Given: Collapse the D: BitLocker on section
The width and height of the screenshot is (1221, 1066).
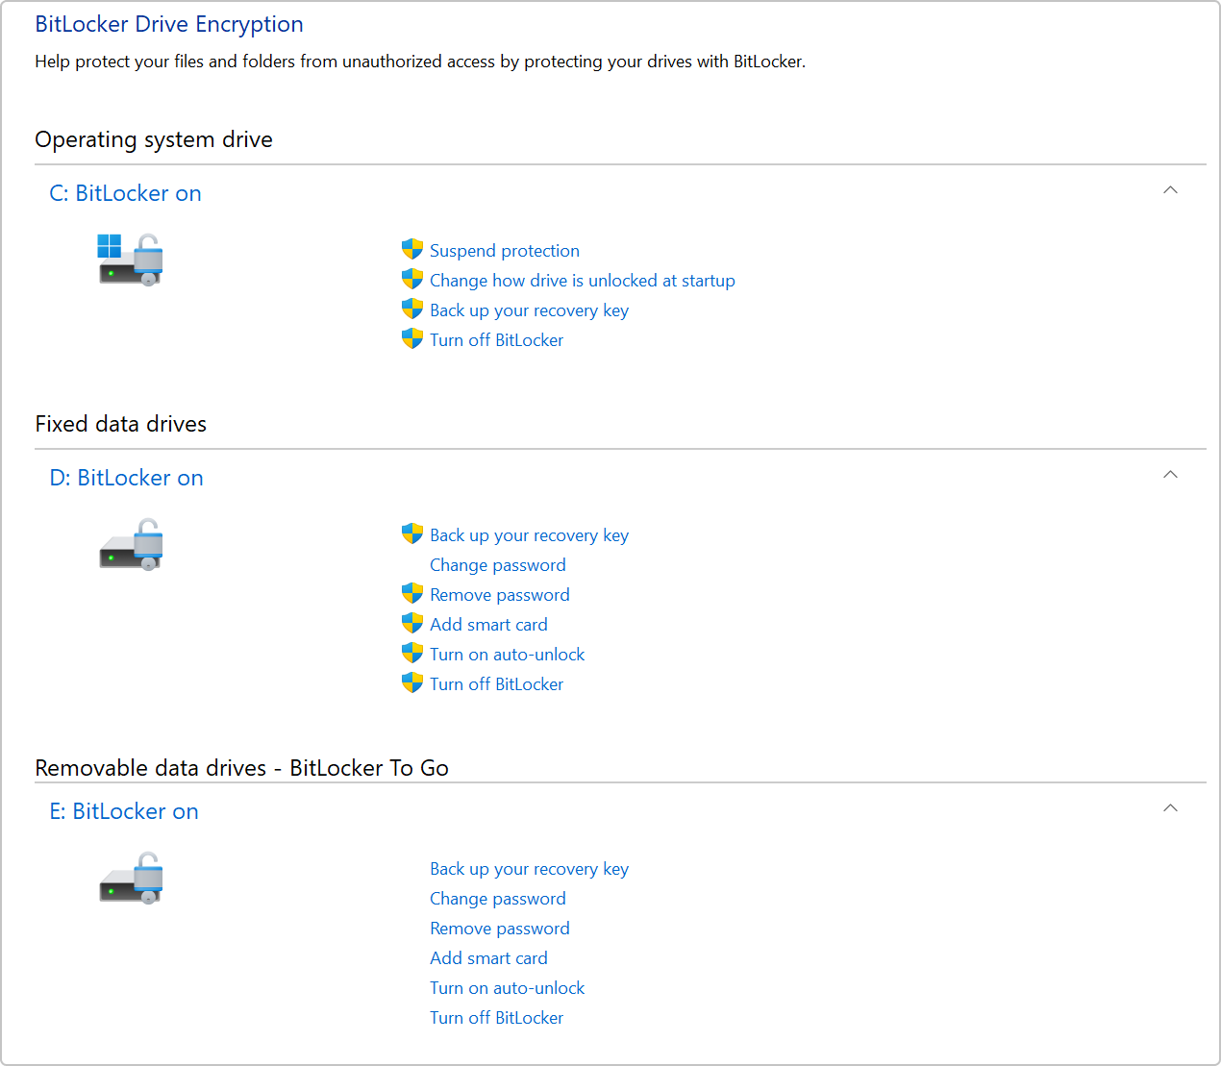Looking at the screenshot, I should coord(1170,475).
